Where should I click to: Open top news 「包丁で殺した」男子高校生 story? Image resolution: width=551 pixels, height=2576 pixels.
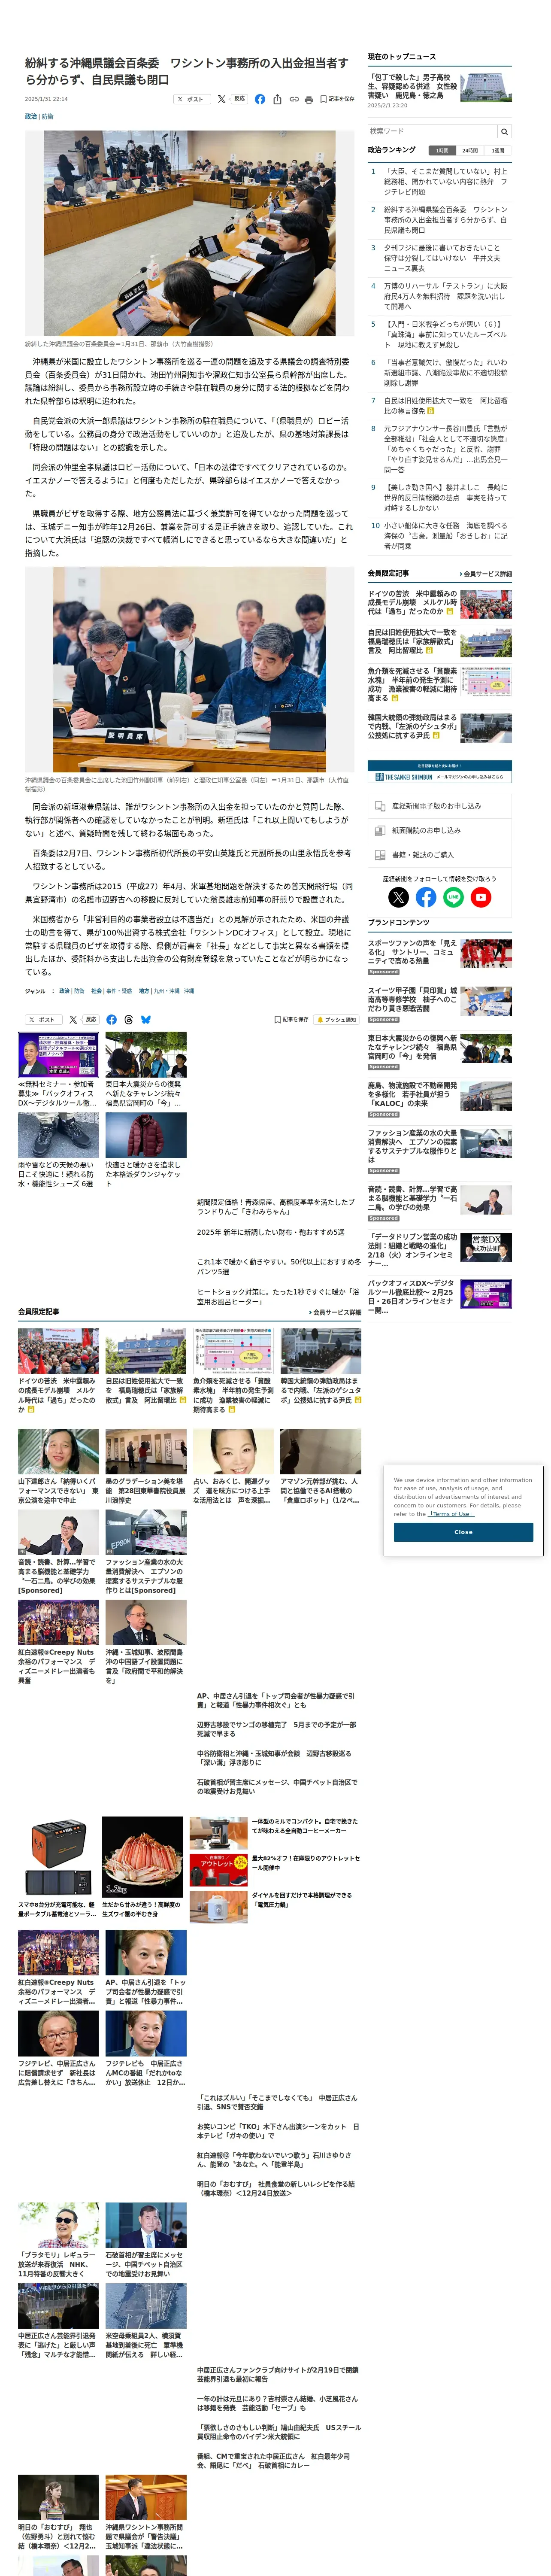(412, 86)
